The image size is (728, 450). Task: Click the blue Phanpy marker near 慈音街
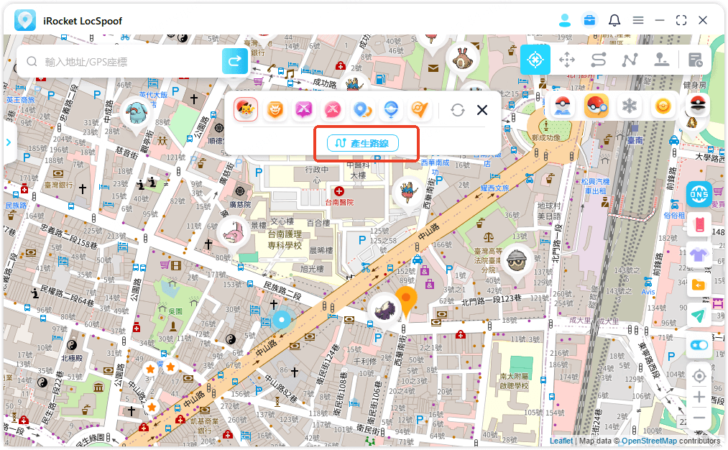[x=137, y=114]
